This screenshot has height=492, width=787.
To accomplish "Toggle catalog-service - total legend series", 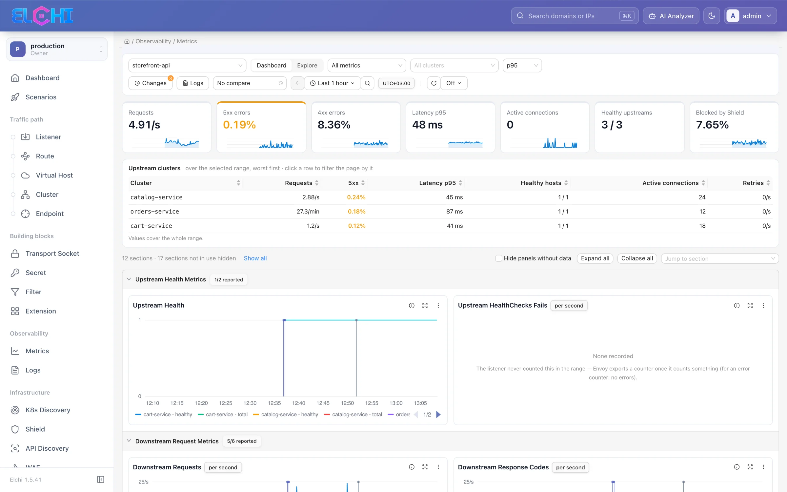I will point(353,415).
